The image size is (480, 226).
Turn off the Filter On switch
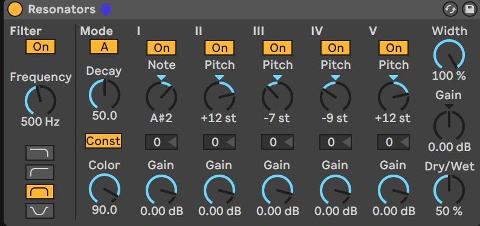41,47
